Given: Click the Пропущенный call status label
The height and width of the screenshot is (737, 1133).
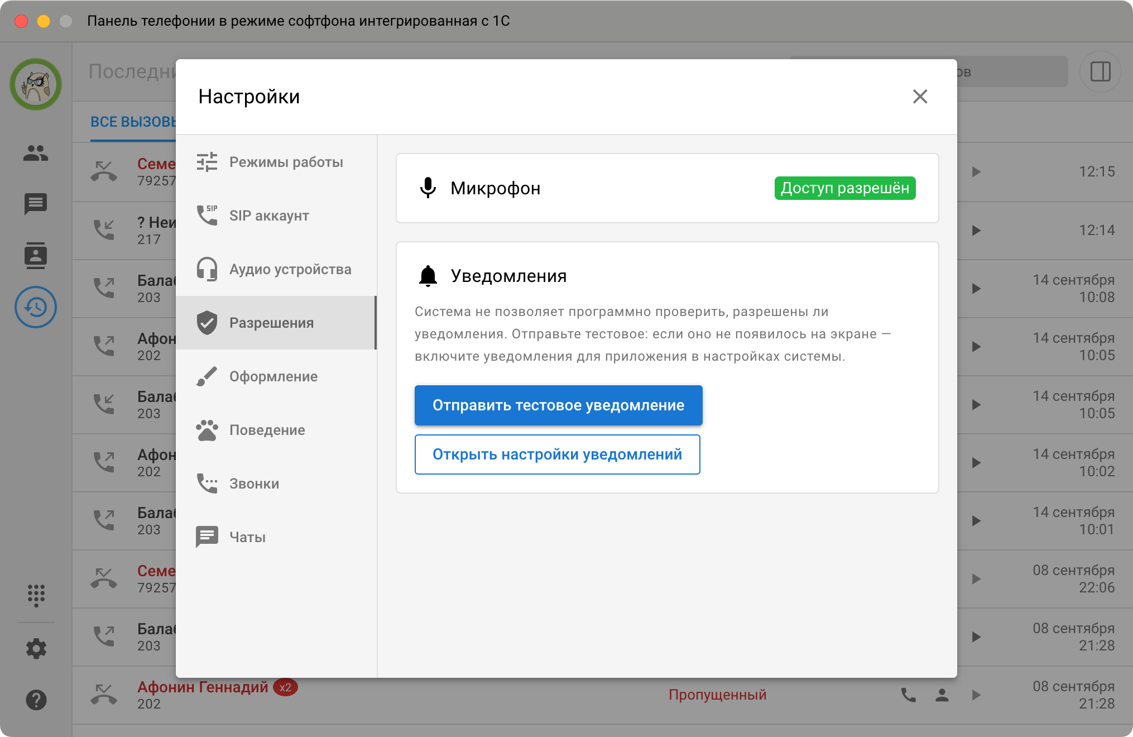Looking at the screenshot, I should pyautogui.click(x=717, y=695).
